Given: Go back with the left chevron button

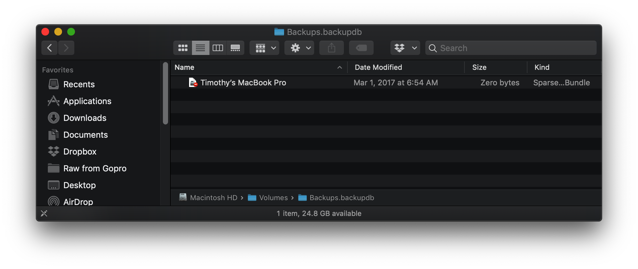Looking at the screenshot, I should coord(49,48).
